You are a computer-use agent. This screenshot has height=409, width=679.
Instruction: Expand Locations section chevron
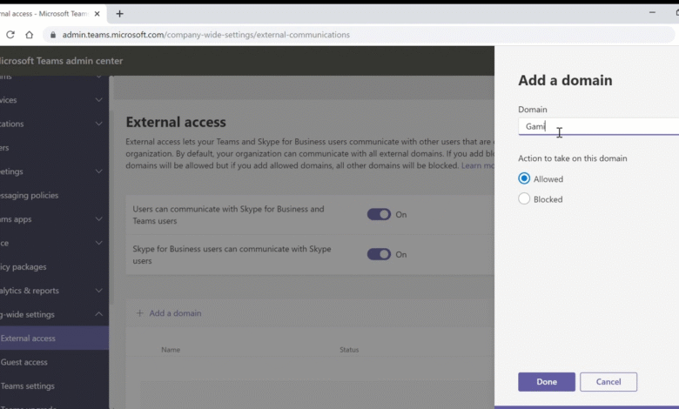pyautogui.click(x=98, y=124)
